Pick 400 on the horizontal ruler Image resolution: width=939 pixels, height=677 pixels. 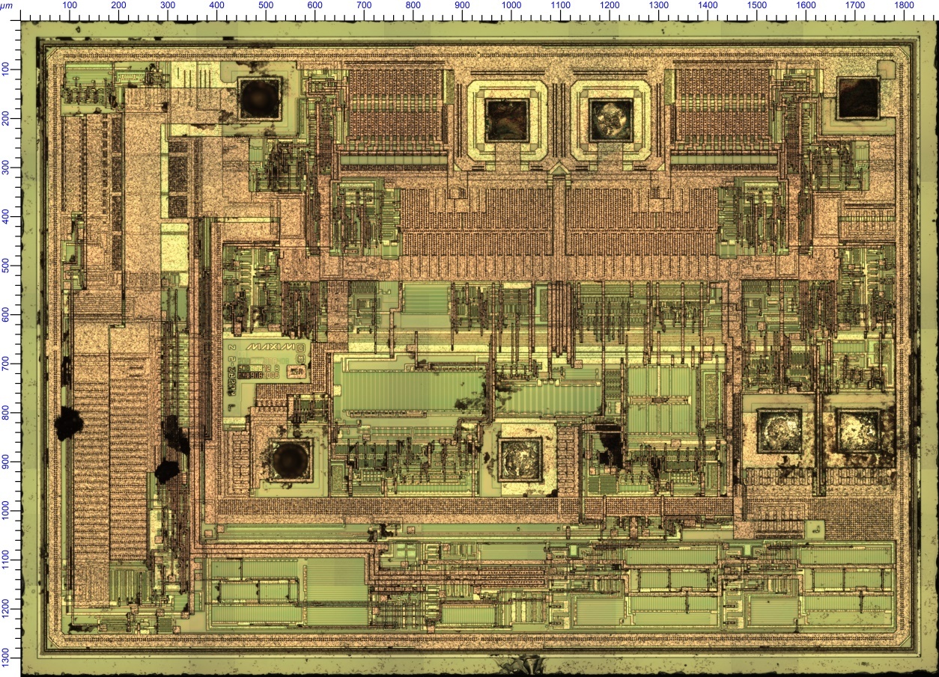[216, 5]
